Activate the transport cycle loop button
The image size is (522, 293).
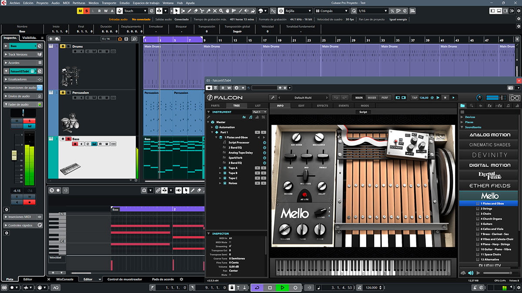(257, 288)
